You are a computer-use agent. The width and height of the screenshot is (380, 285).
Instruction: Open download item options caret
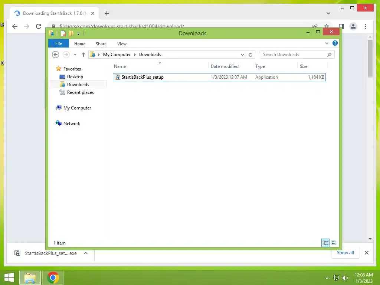pyautogui.click(x=86, y=253)
